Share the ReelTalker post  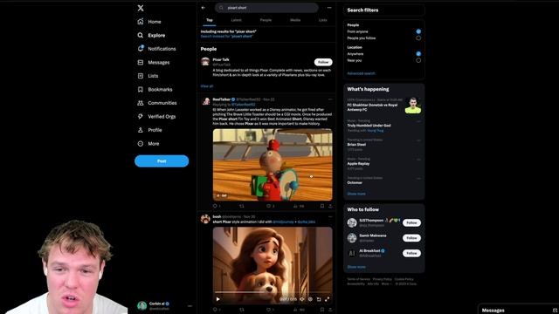(330, 206)
